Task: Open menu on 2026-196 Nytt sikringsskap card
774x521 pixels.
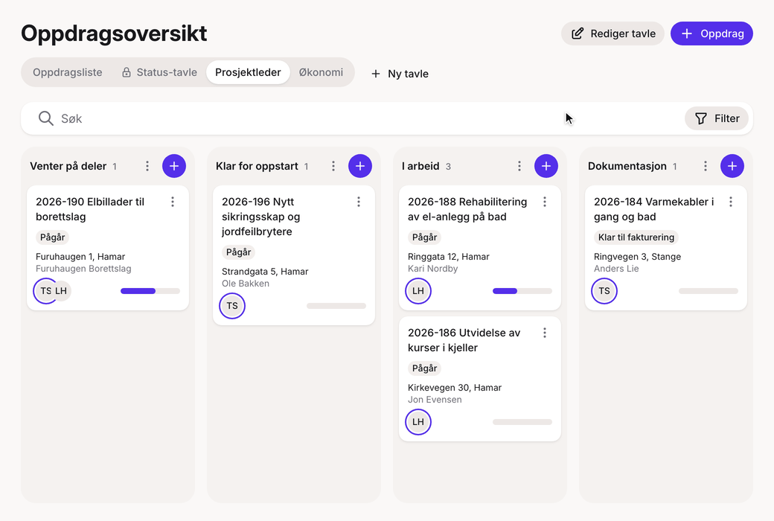Action: pyautogui.click(x=359, y=202)
